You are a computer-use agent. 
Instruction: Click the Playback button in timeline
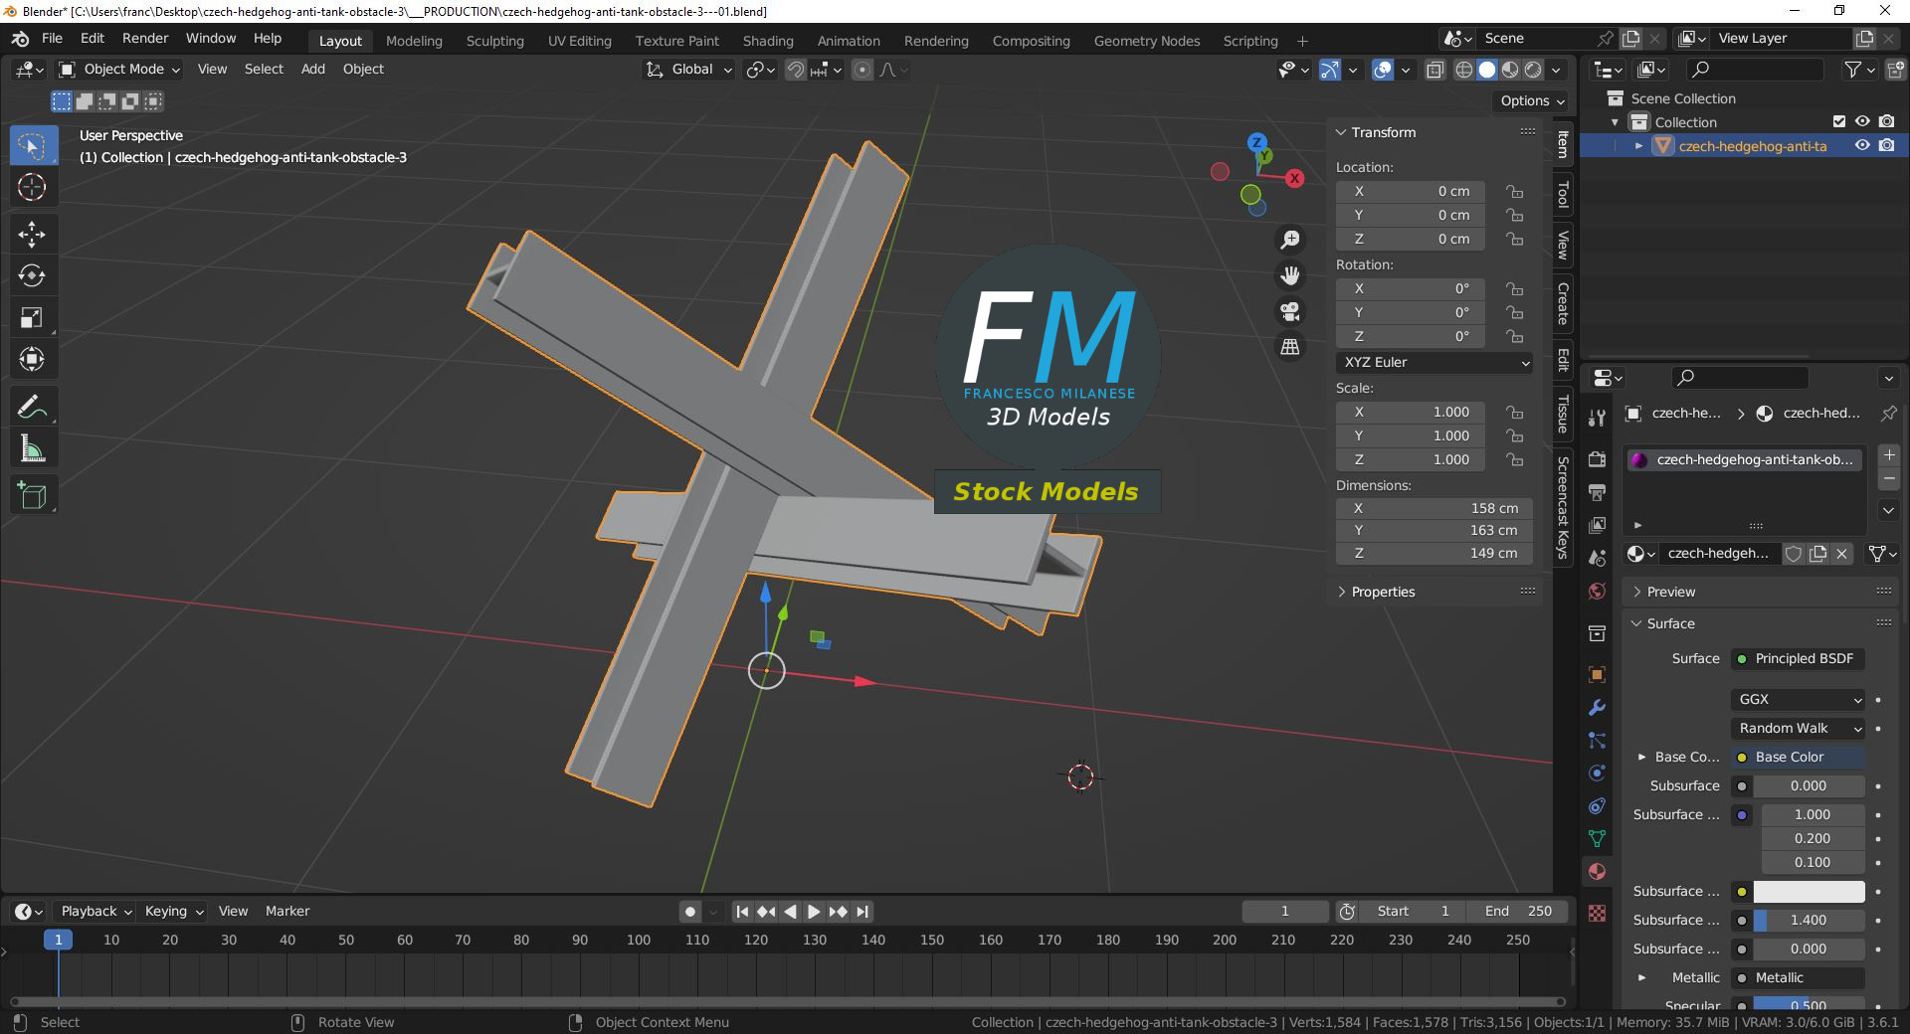(x=96, y=911)
